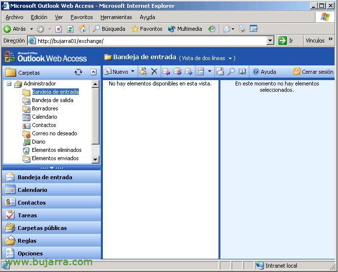Click the browser Edit page icon
Screen dimensions: 338x272
click(x=254, y=29)
